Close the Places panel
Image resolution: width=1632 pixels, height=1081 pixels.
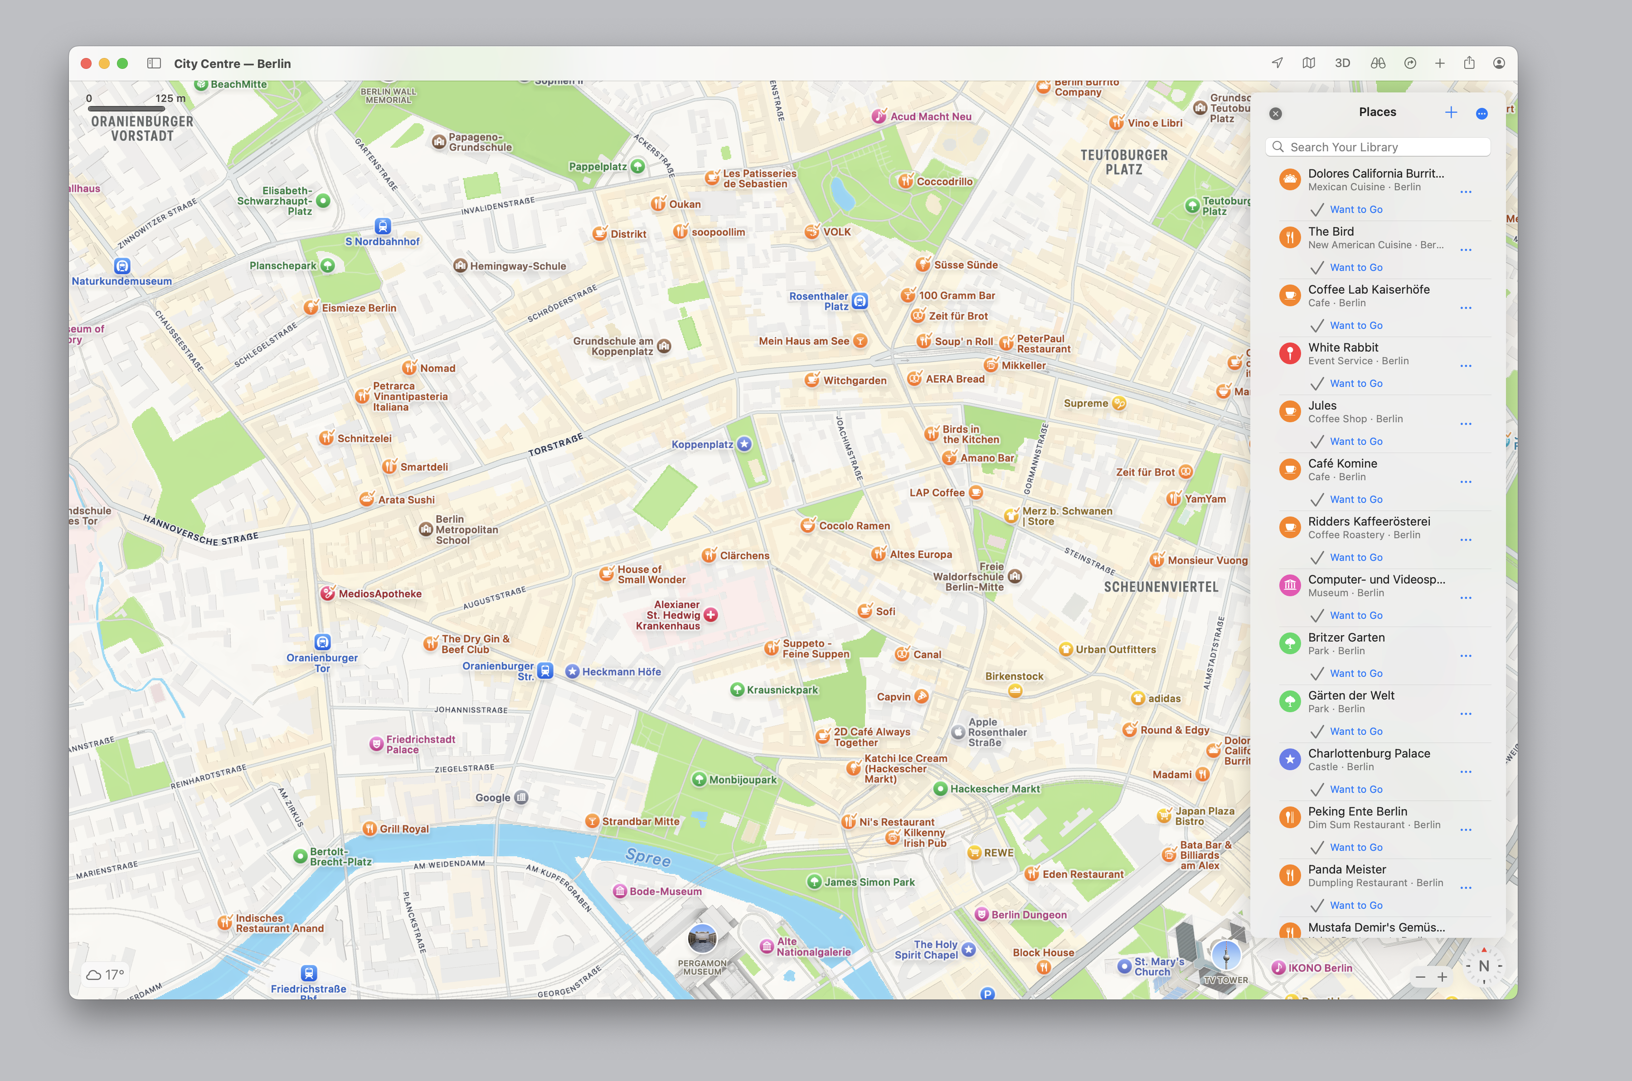point(1276,114)
